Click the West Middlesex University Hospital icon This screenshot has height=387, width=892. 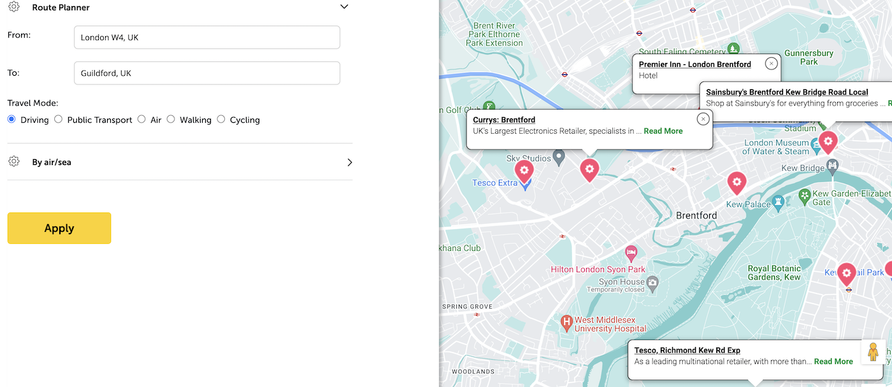(x=566, y=323)
